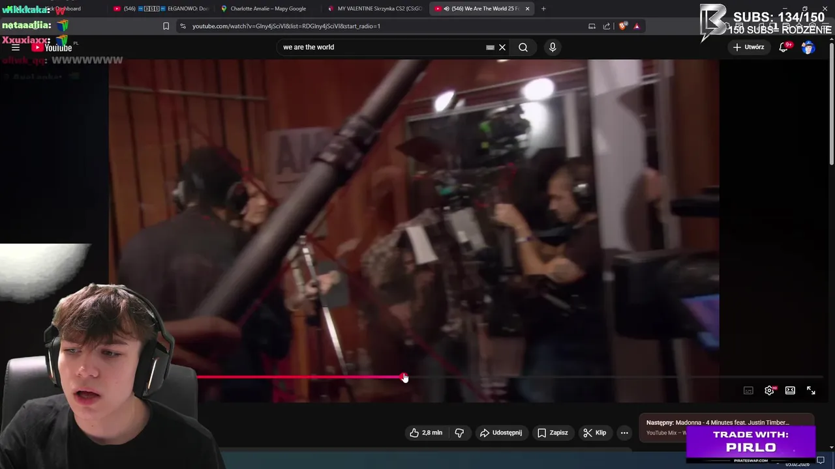835x469 pixels.
Task: Click the Udostępnij share button
Action: (x=501, y=433)
